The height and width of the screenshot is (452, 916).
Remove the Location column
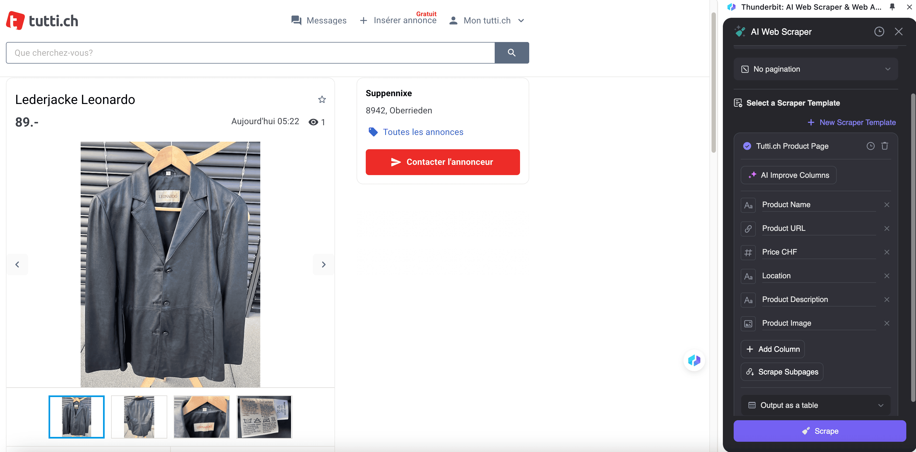click(887, 276)
